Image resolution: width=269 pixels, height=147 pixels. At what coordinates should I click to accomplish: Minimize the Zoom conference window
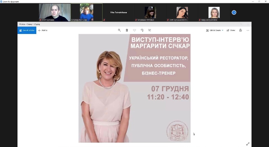click(253, 1)
